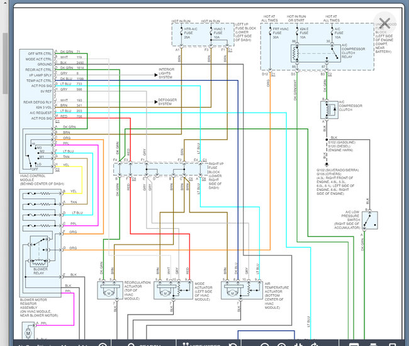The height and width of the screenshot is (346, 409).
Task: Click the RECIR ACT CTRL pin label
Action: click(38, 70)
